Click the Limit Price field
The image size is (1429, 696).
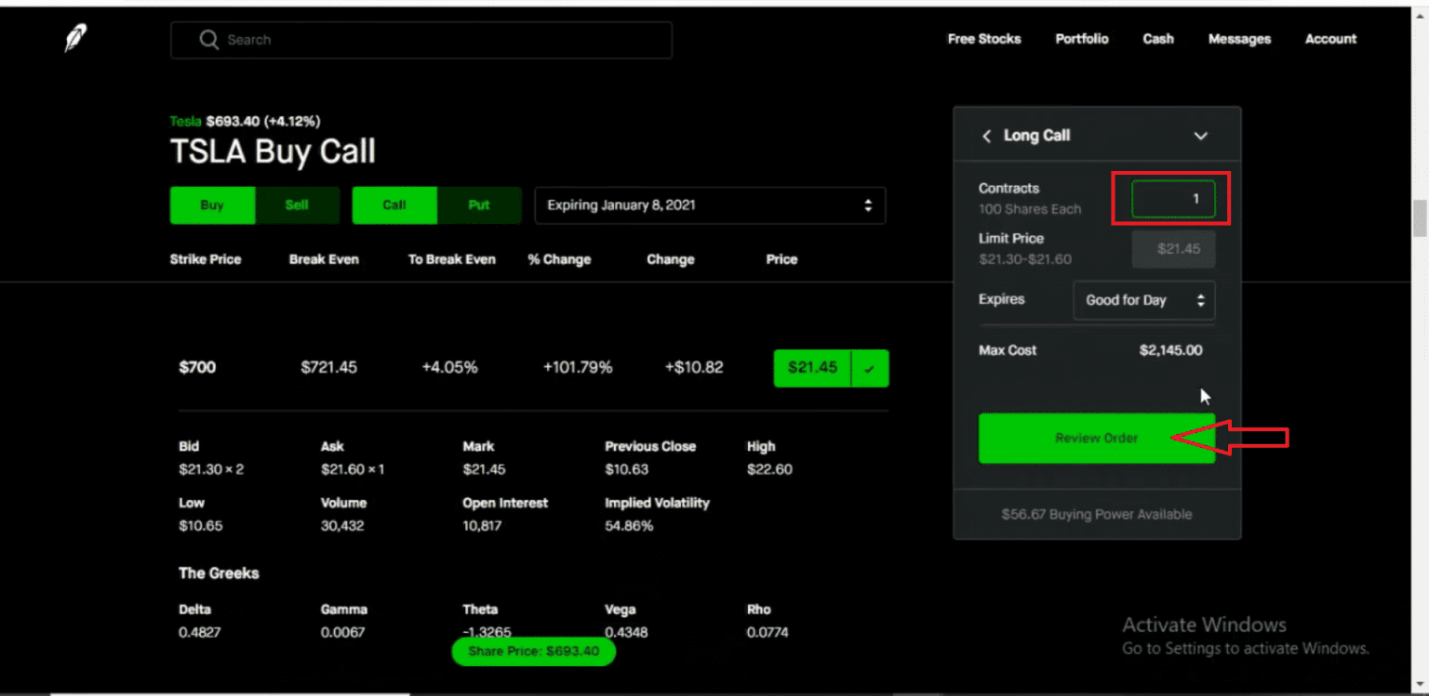[1173, 249]
